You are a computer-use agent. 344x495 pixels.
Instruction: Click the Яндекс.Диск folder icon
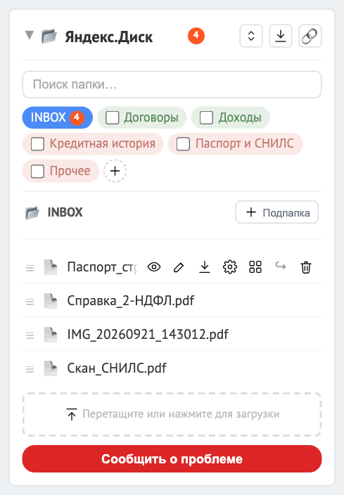(49, 36)
